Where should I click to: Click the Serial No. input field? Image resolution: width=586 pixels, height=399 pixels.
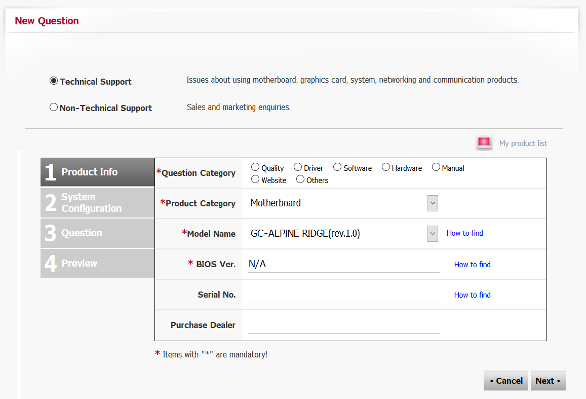(x=344, y=295)
